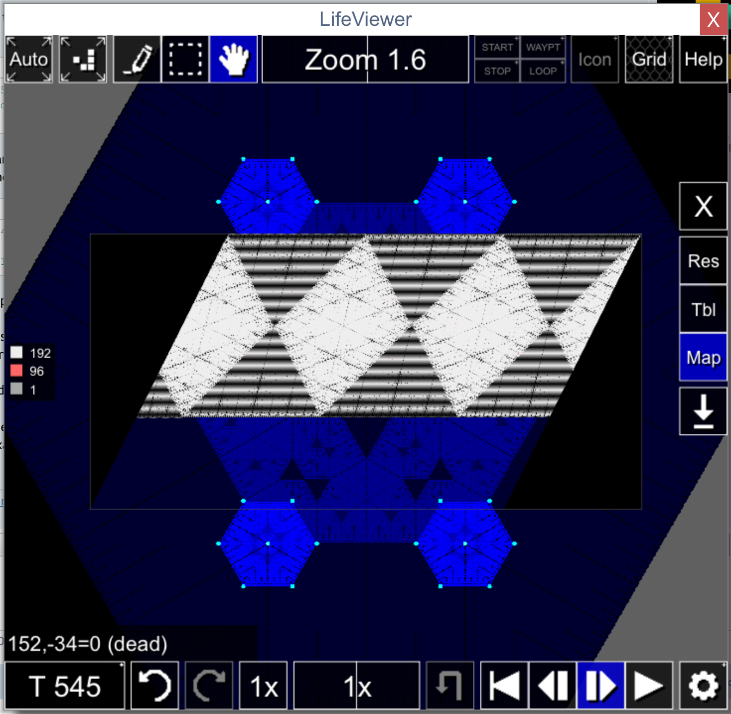Click the grey 1 state swatch
The width and height of the screenshot is (731, 714).
(16, 389)
